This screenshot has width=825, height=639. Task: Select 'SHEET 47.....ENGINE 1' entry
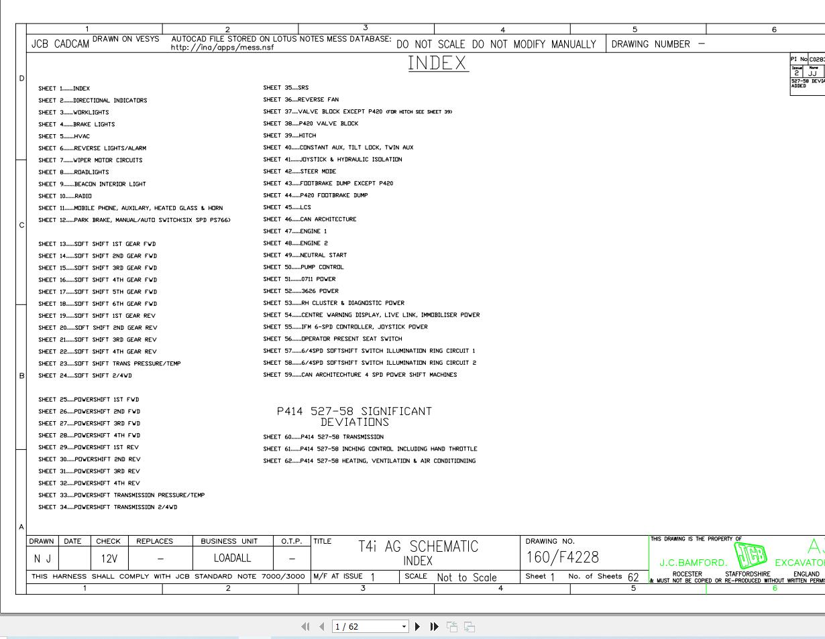click(x=295, y=231)
